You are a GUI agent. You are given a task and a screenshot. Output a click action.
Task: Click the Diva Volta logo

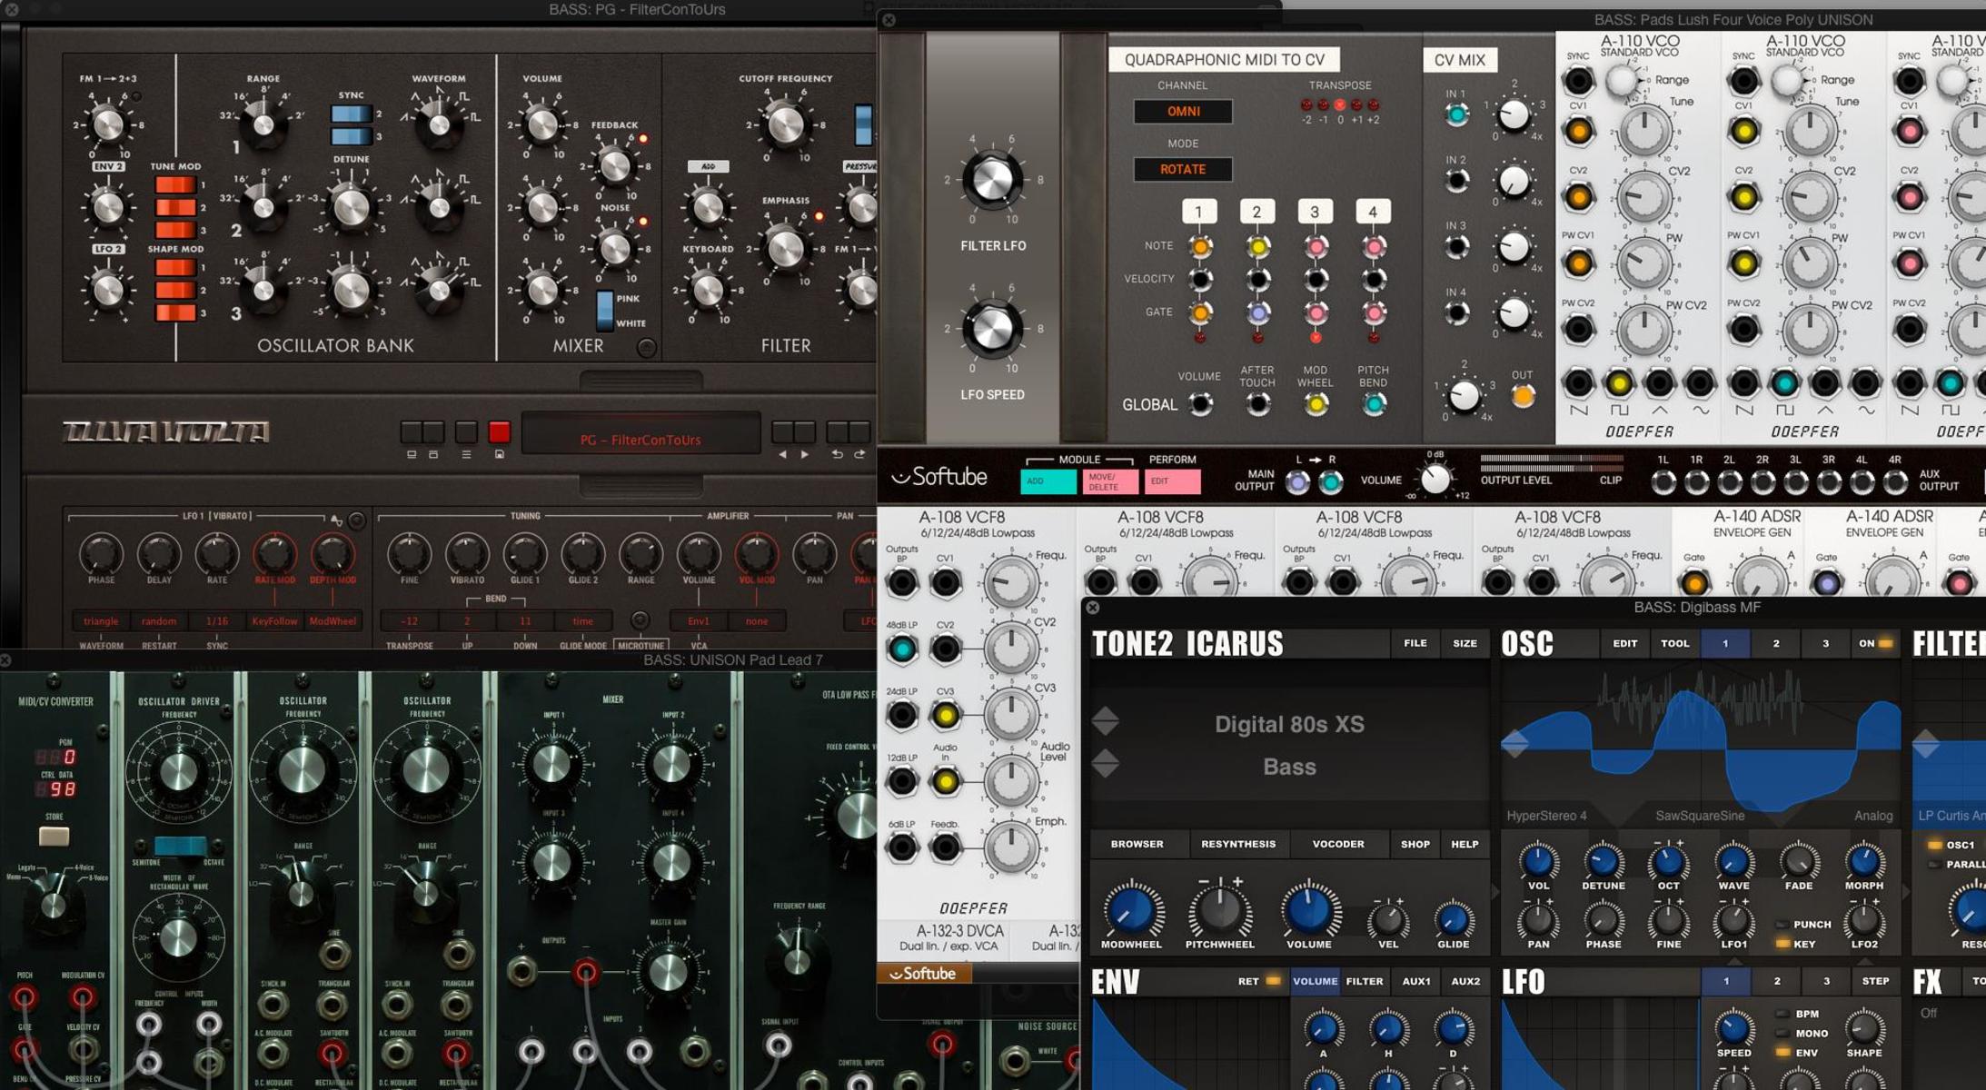pos(166,432)
